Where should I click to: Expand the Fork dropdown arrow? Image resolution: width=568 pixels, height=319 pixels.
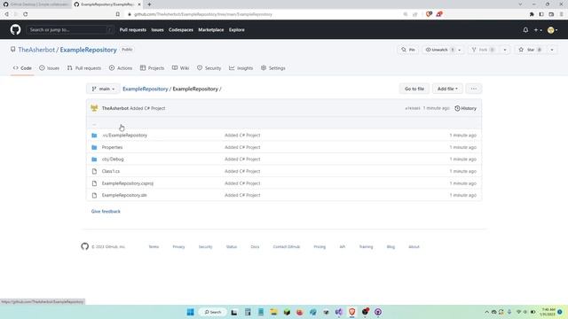point(505,50)
